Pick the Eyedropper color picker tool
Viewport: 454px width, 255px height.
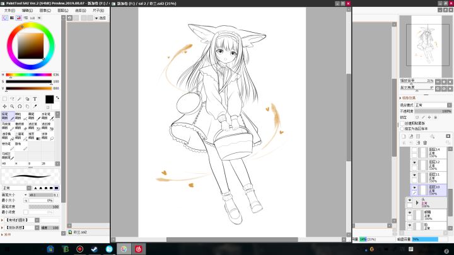click(35, 106)
